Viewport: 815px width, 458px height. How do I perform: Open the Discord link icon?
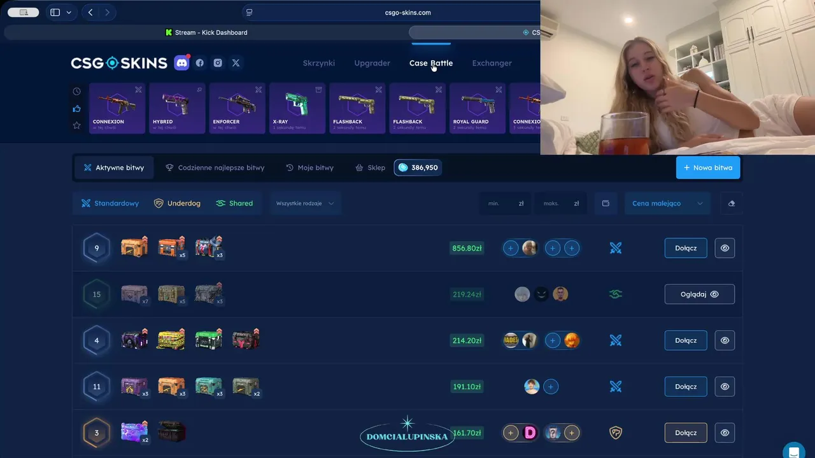(x=181, y=62)
